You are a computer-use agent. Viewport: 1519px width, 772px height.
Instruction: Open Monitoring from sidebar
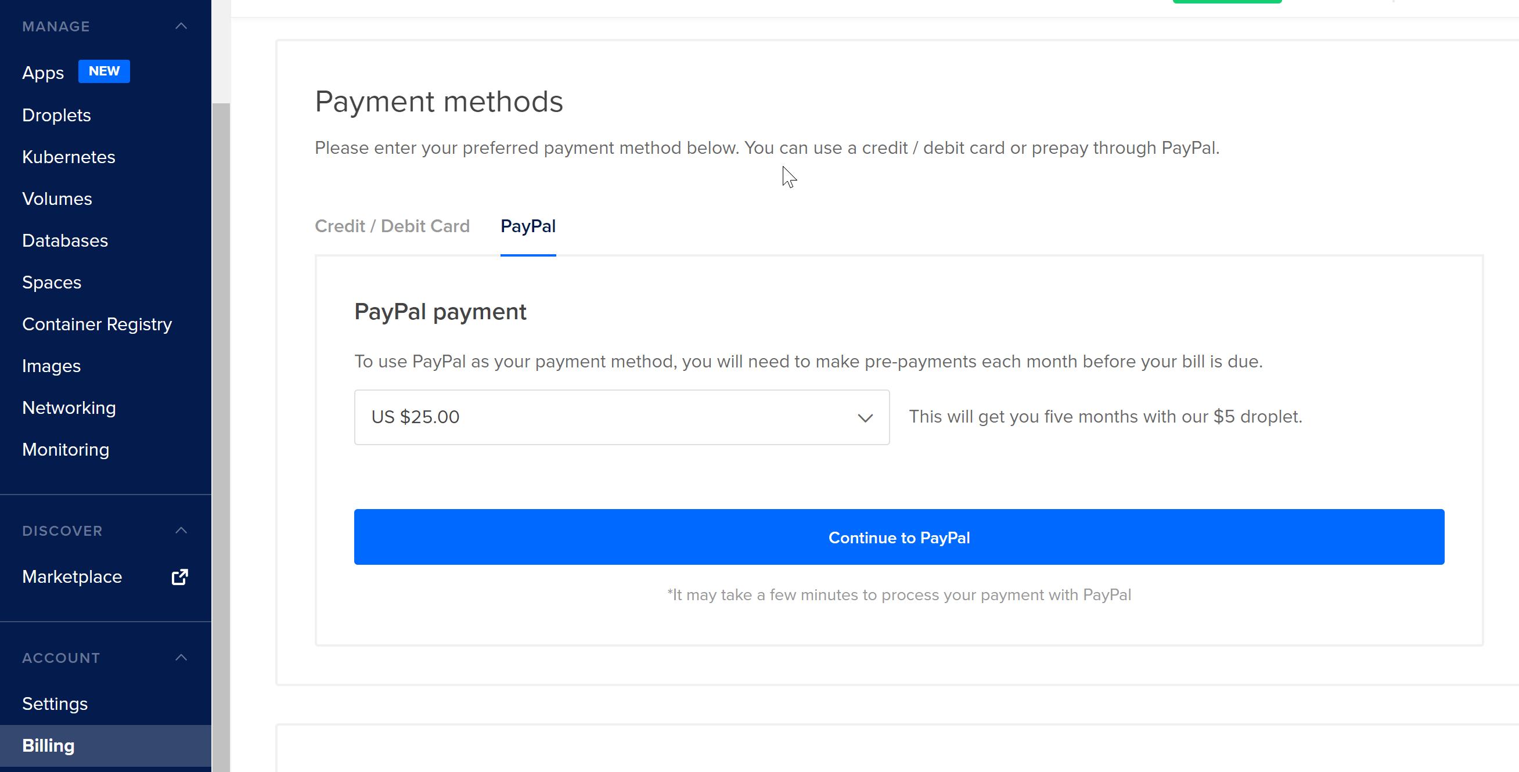coord(66,450)
